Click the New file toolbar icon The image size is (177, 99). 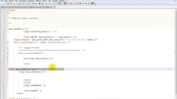[x=3, y=4]
